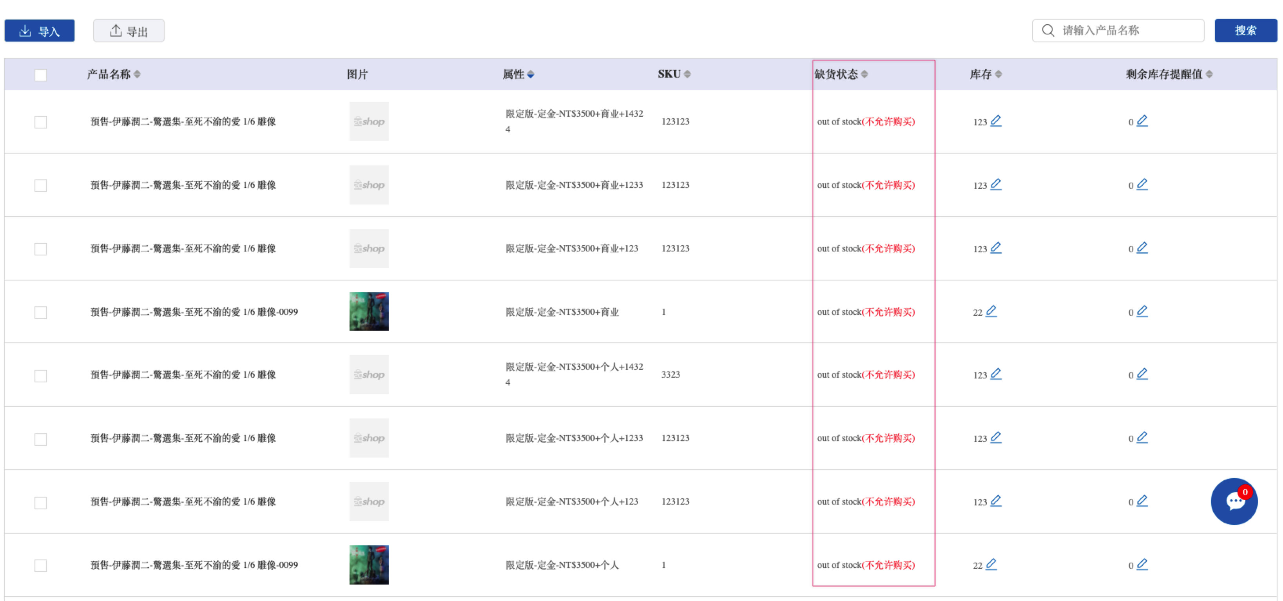This screenshot has height=601, width=1283.
Task: Edit stock pencil icon for first row
Action: pos(996,121)
